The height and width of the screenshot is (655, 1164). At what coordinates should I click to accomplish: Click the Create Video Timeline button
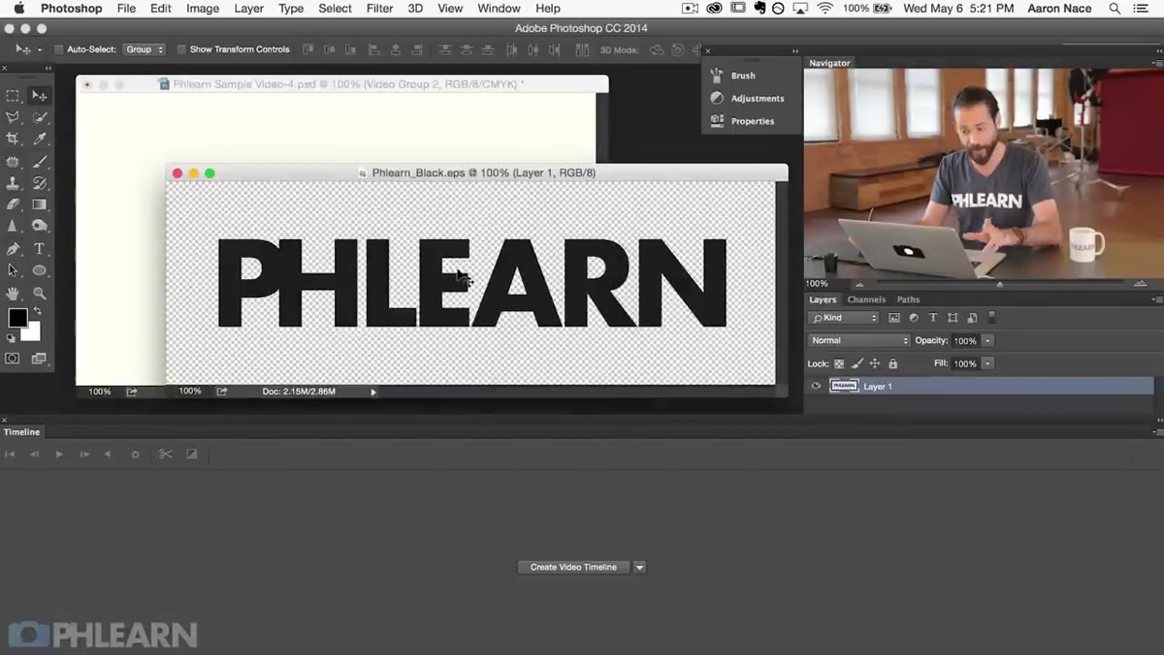tap(573, 567)
